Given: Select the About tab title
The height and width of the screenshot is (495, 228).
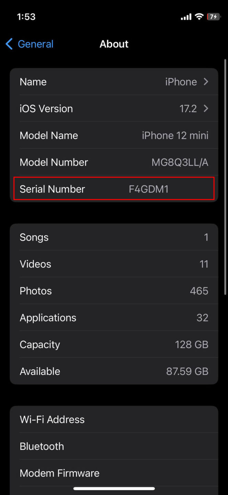Looking at the screenshot, I should point(114,44).
